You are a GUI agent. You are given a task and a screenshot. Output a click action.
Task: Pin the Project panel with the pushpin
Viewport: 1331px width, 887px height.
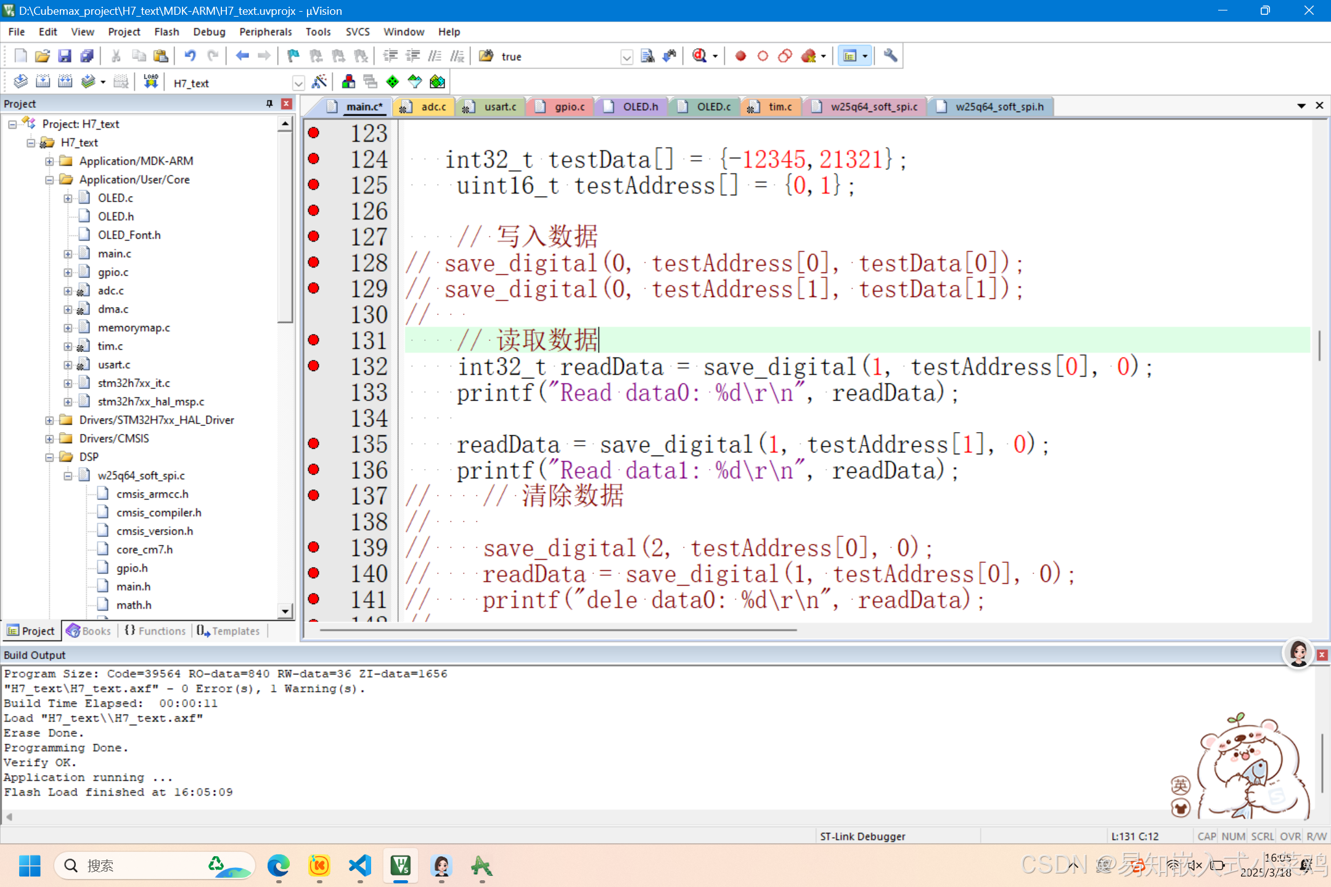point(269,104)
